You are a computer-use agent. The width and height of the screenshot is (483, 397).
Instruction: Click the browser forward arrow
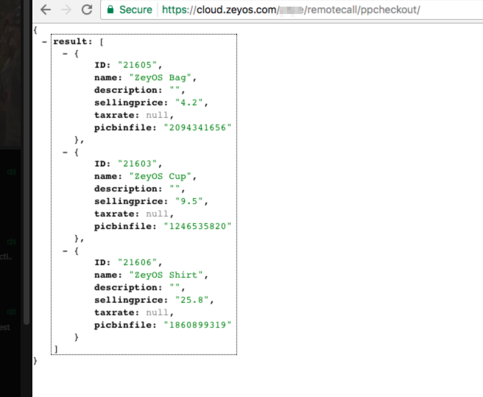pyautogui.click(x=66, y=10)
